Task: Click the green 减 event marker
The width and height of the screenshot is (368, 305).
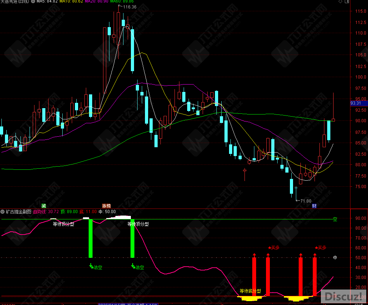Action: 44,206
